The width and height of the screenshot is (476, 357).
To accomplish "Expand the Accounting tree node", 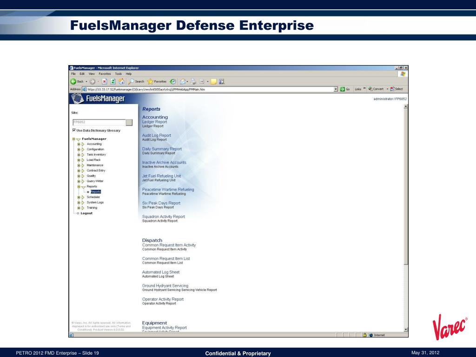I will click(x=79, y=144).
